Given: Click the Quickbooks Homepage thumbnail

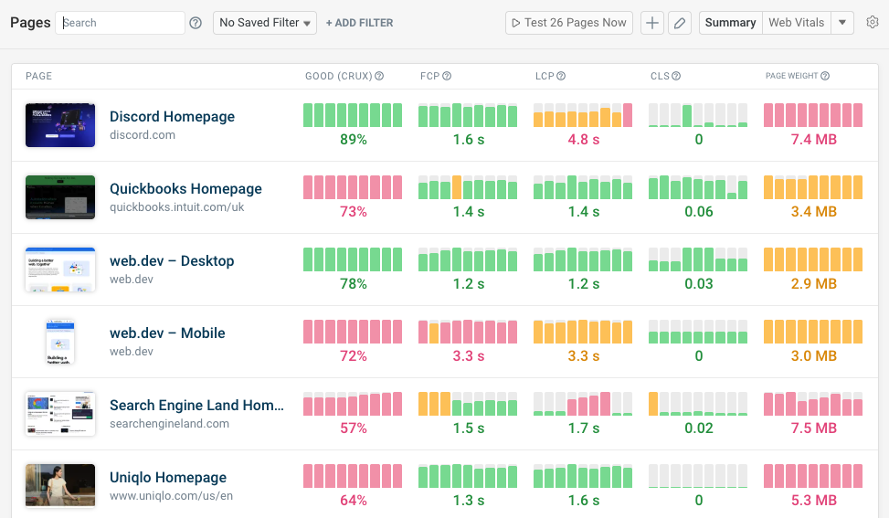Looking at the screenshot, I should point(60,196).
